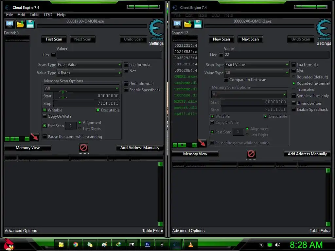
Task: Enable Lua formula in left window
Action: click(x=126, y=65)
